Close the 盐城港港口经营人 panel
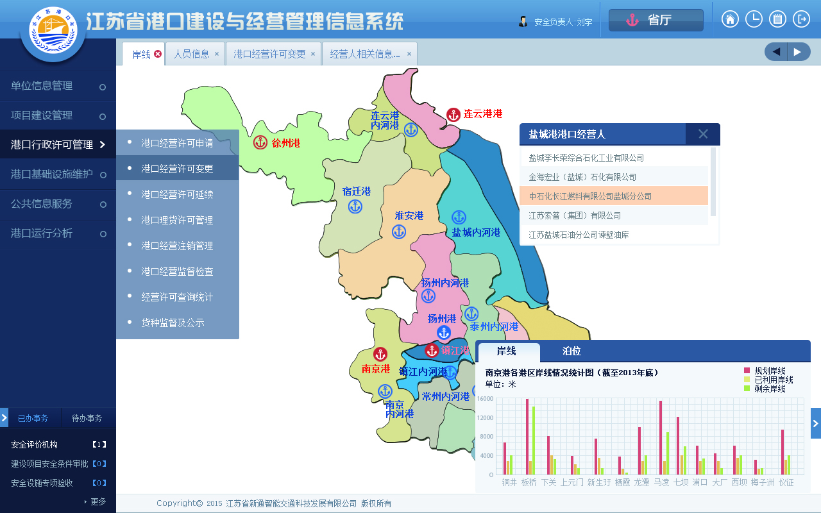The width and height of the screenshot is (821, 513). click(702, 134)
